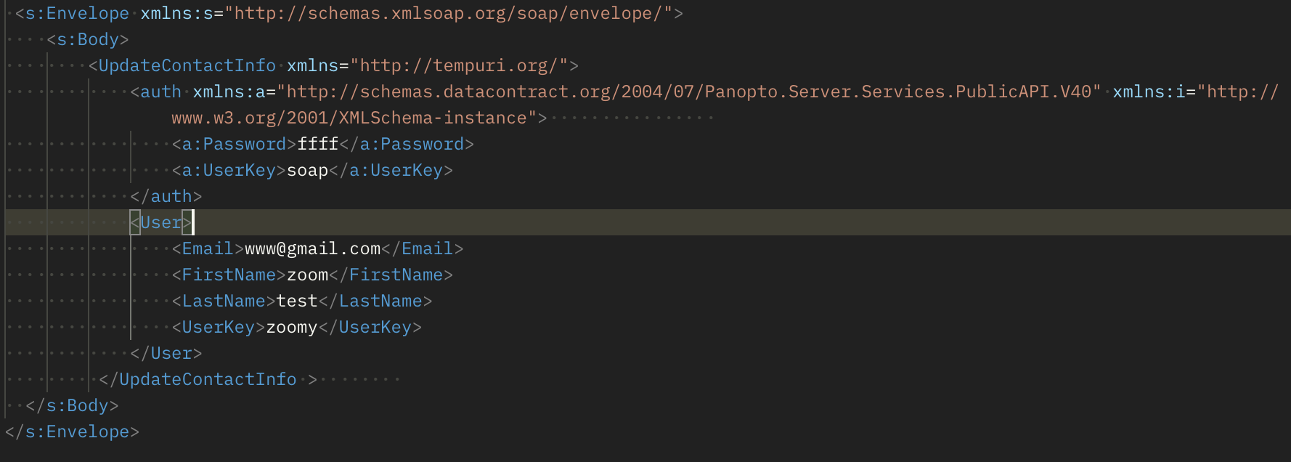Click the XMLSchema-instance URL continuation line
Screen dimensions: 1291x462
354,118
